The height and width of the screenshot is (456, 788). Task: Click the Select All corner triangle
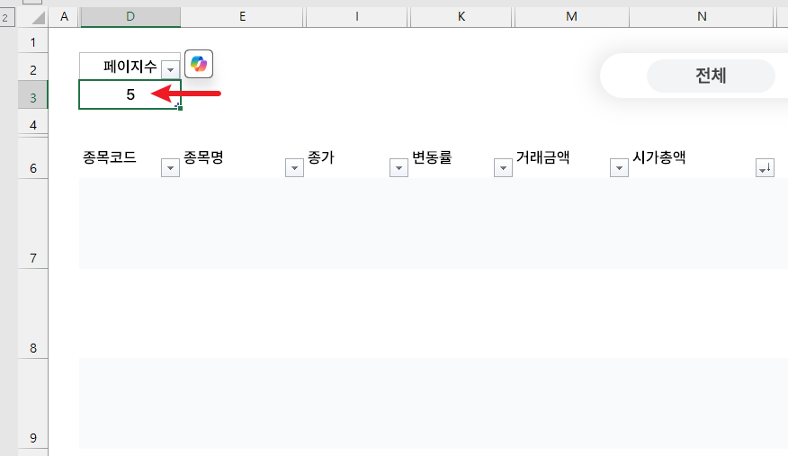[38, 18]
